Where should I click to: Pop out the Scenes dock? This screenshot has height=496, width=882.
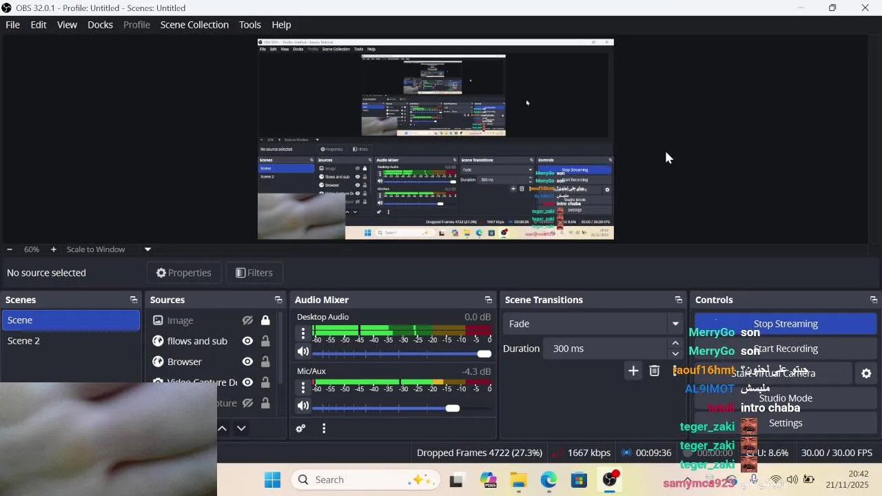(x=134, y=300)
